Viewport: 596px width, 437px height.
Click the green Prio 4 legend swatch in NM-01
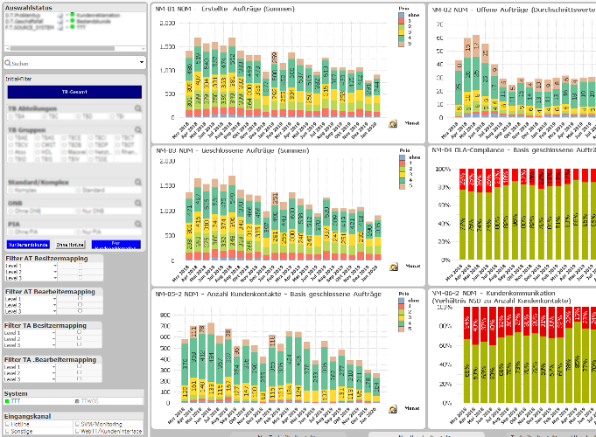click(x=399, y=38)
